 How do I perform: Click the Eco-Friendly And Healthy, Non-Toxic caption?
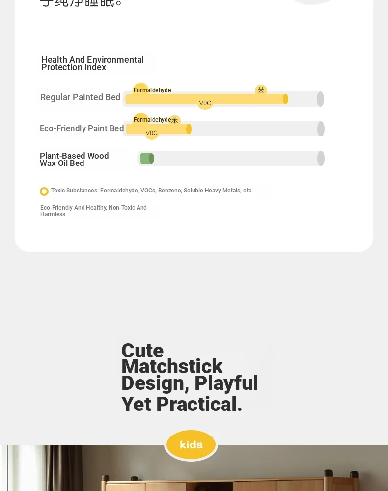click(x=93, y=211)
